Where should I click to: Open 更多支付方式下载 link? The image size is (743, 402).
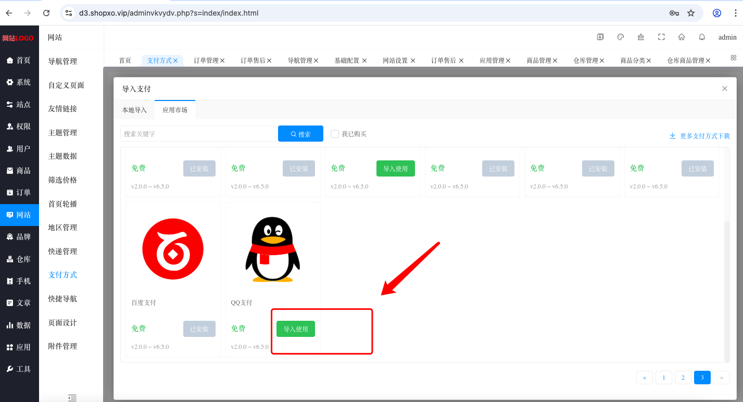[x=700, y=136]
